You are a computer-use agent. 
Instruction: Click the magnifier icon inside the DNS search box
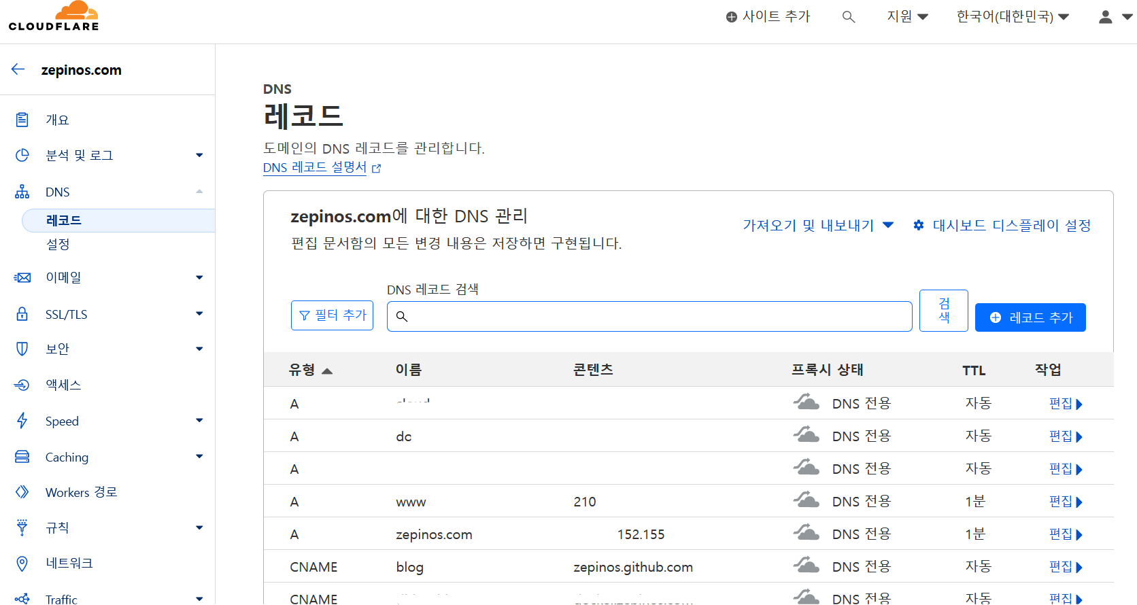[x=402, y=316]
